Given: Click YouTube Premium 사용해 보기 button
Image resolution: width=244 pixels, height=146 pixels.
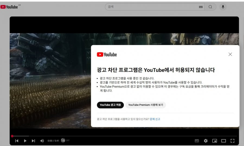Looking at the screenshot, I should tap(146, 105).
